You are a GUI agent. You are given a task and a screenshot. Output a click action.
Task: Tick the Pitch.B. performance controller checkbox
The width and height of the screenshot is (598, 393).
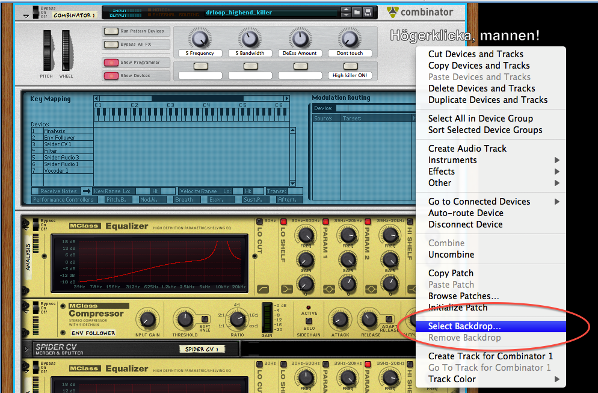coord(102,200)
